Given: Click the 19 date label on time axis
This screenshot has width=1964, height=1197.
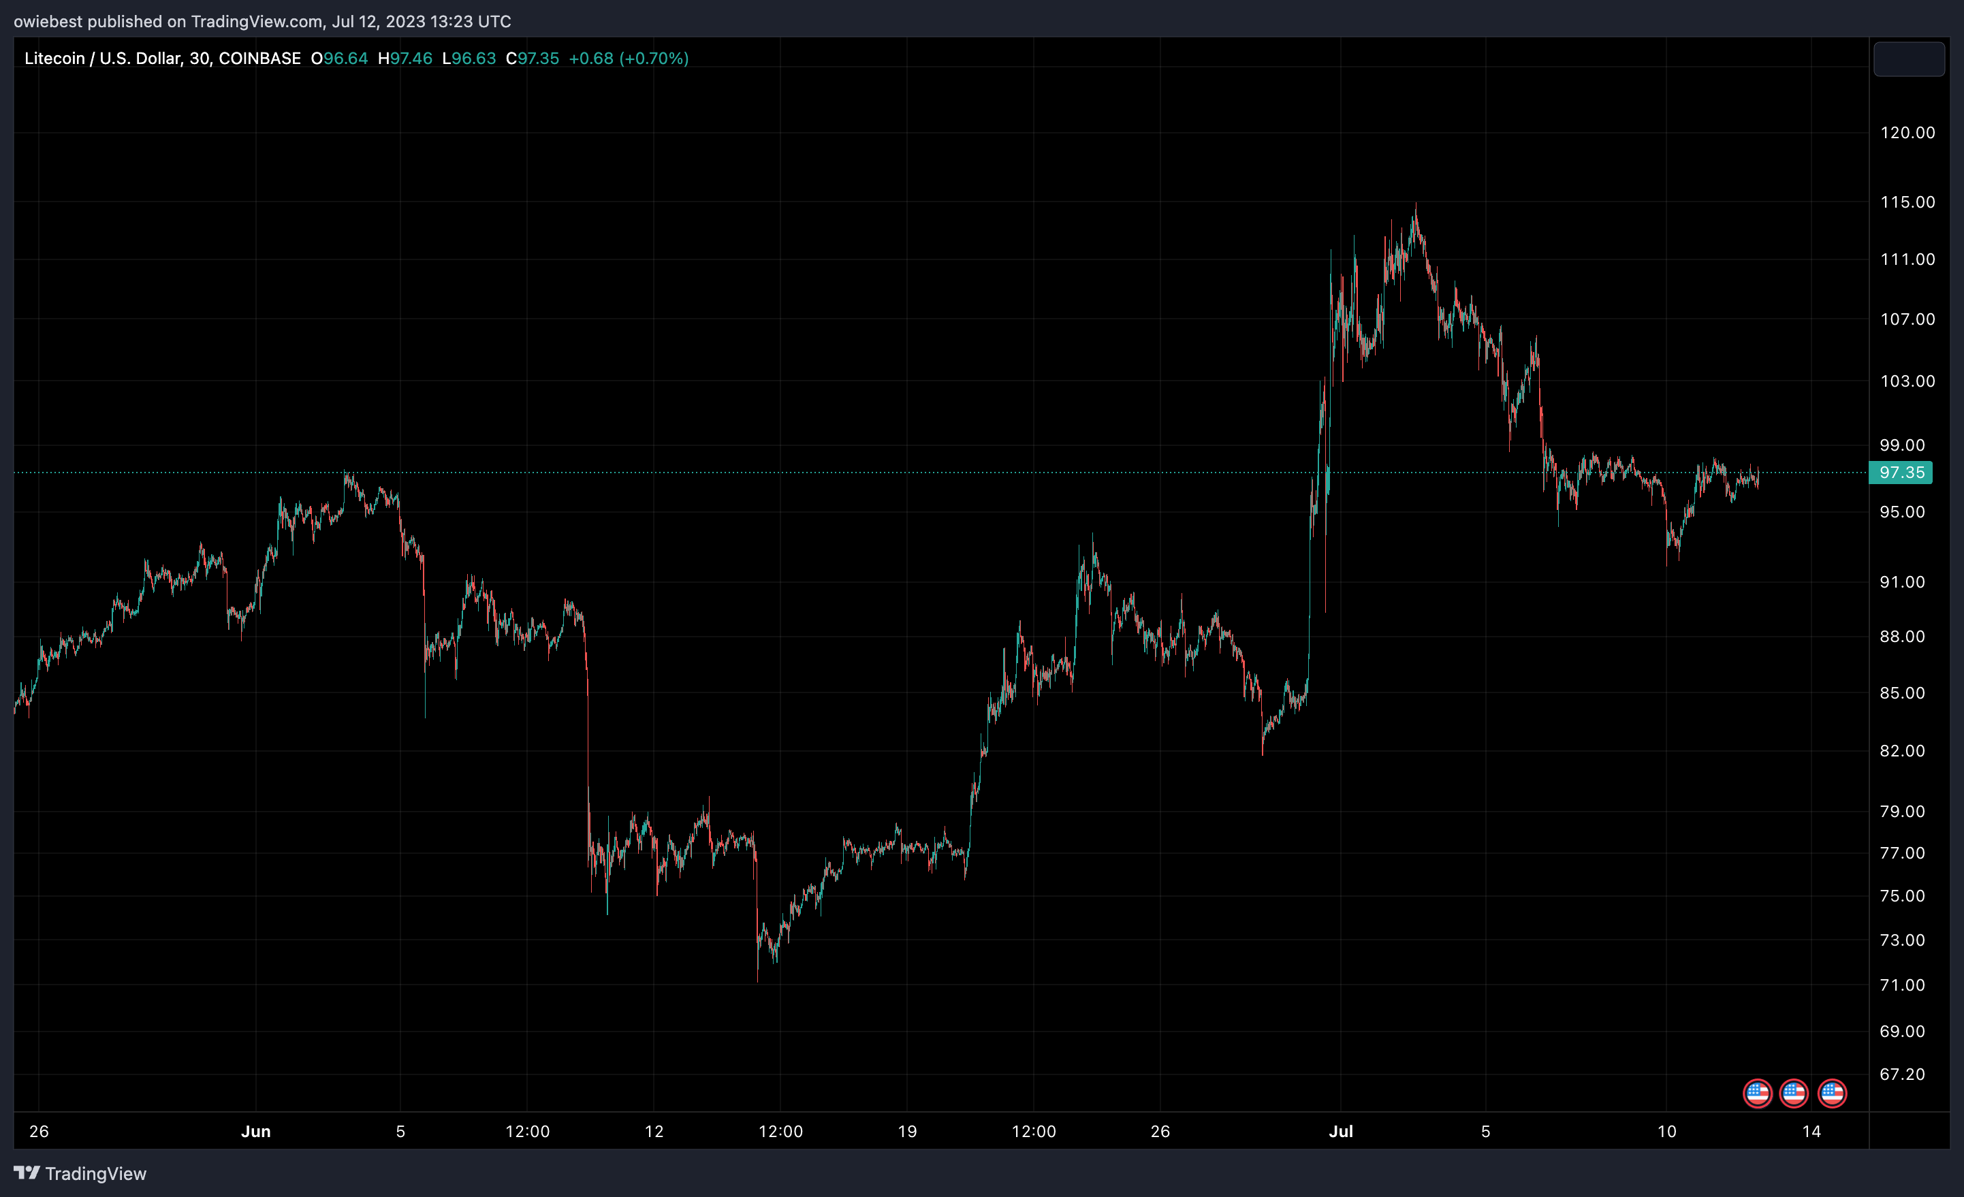Looking at the screenshot, I should point(907,1131).
